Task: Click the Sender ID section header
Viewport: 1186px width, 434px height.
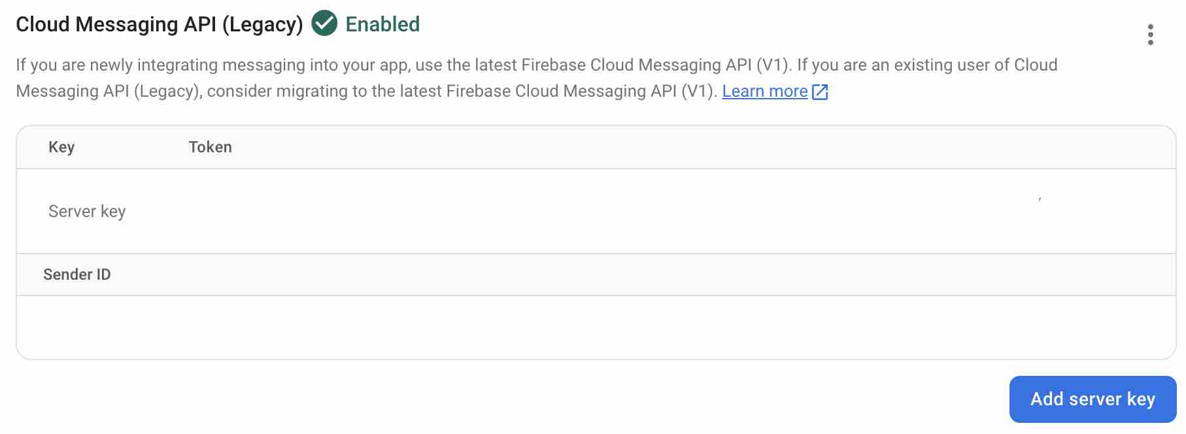Action: click(x=77, y=275)
